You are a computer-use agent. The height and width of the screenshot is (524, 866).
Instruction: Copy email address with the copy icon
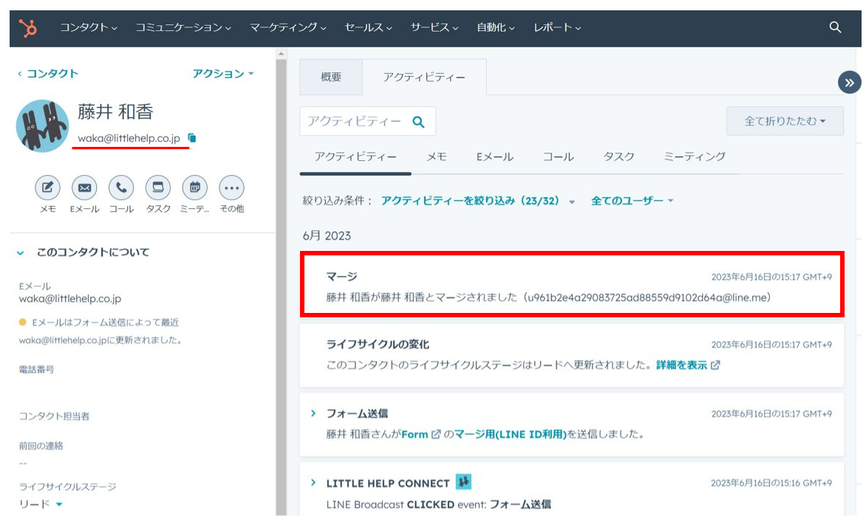192,138
